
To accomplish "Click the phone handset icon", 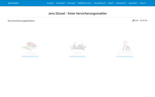I will click(133, 20).
